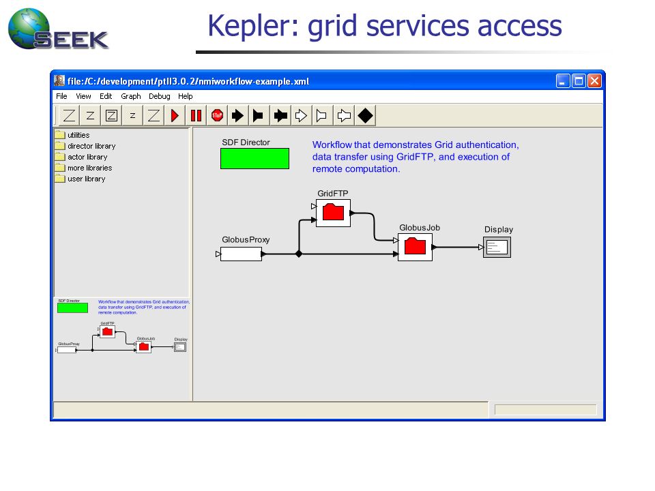The height and width of the screenshot is (491, 655).
Task: Click the small z zoom out icon
Action: 132,115
